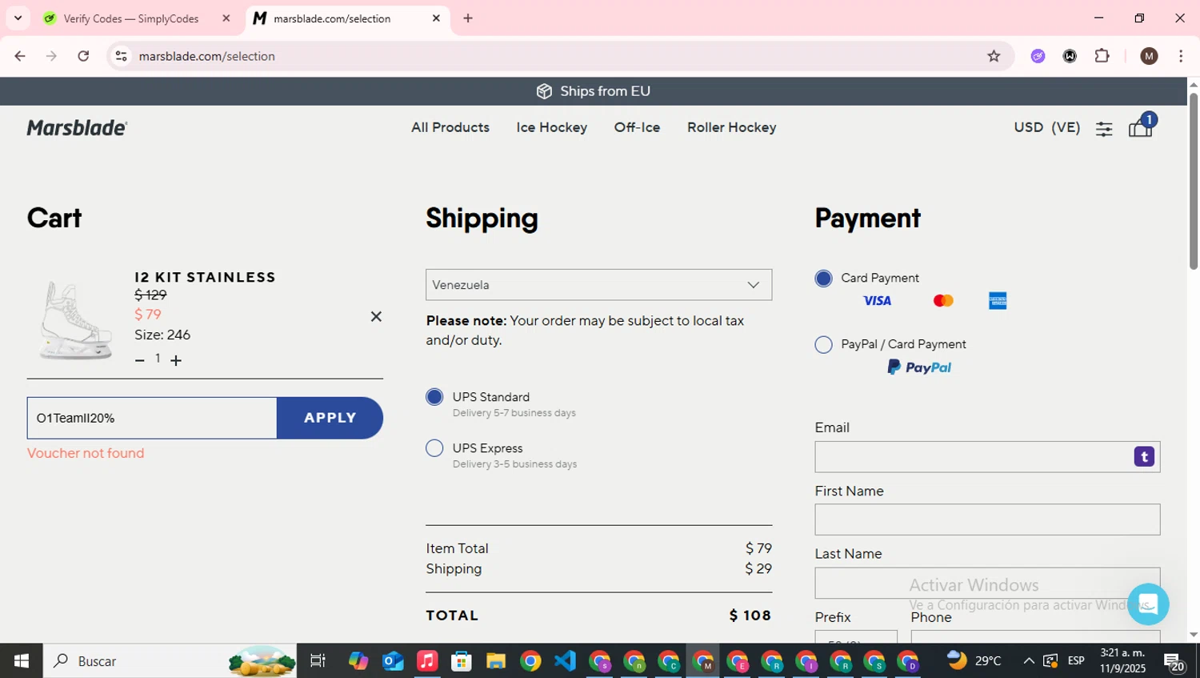Go back to previous page
The width and height of the screenshot is (1200, 678).
coord(20,56)
